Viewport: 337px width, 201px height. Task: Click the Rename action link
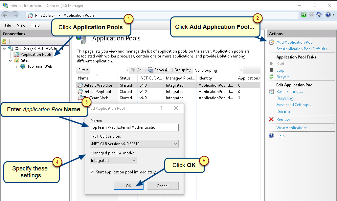click(x=283, y=111)
